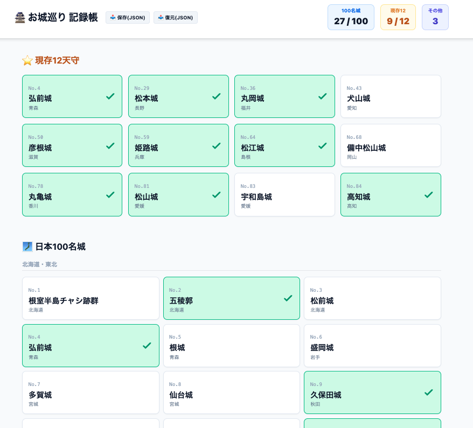Mark 犬山城 No.43 as visited
This screenshot has width=473, height=428.
tap(391, 96)
